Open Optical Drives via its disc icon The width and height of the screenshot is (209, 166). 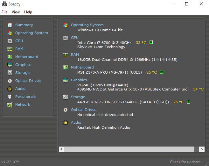click(10, 81)
